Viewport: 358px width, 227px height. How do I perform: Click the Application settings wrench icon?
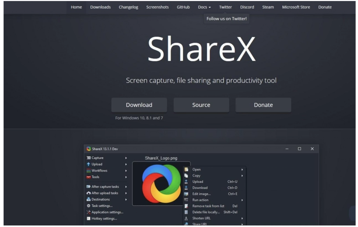(88, 212)
